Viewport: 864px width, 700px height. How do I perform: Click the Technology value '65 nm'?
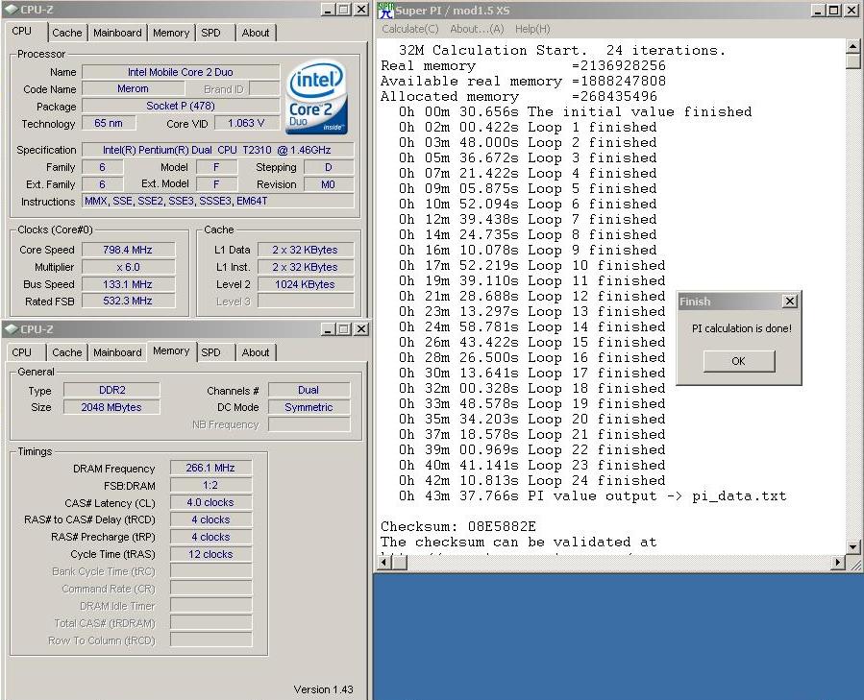pyautogui.click(x=109, y=123)
